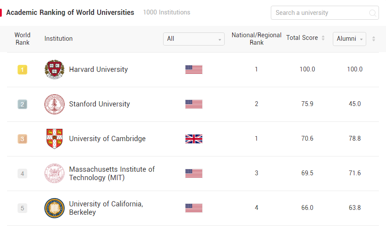The image size is (386, 227).
Task: Click the bronze rank 3 badge
Action: click(x=22, y=139)
